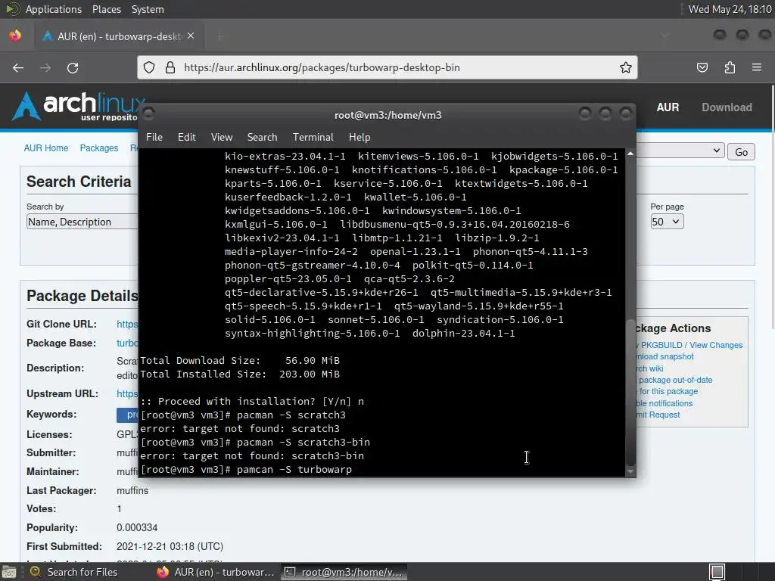This screenshot has height=581, width=775.
Task: Open the terminal Edit menu
Action: click(186, 138)
